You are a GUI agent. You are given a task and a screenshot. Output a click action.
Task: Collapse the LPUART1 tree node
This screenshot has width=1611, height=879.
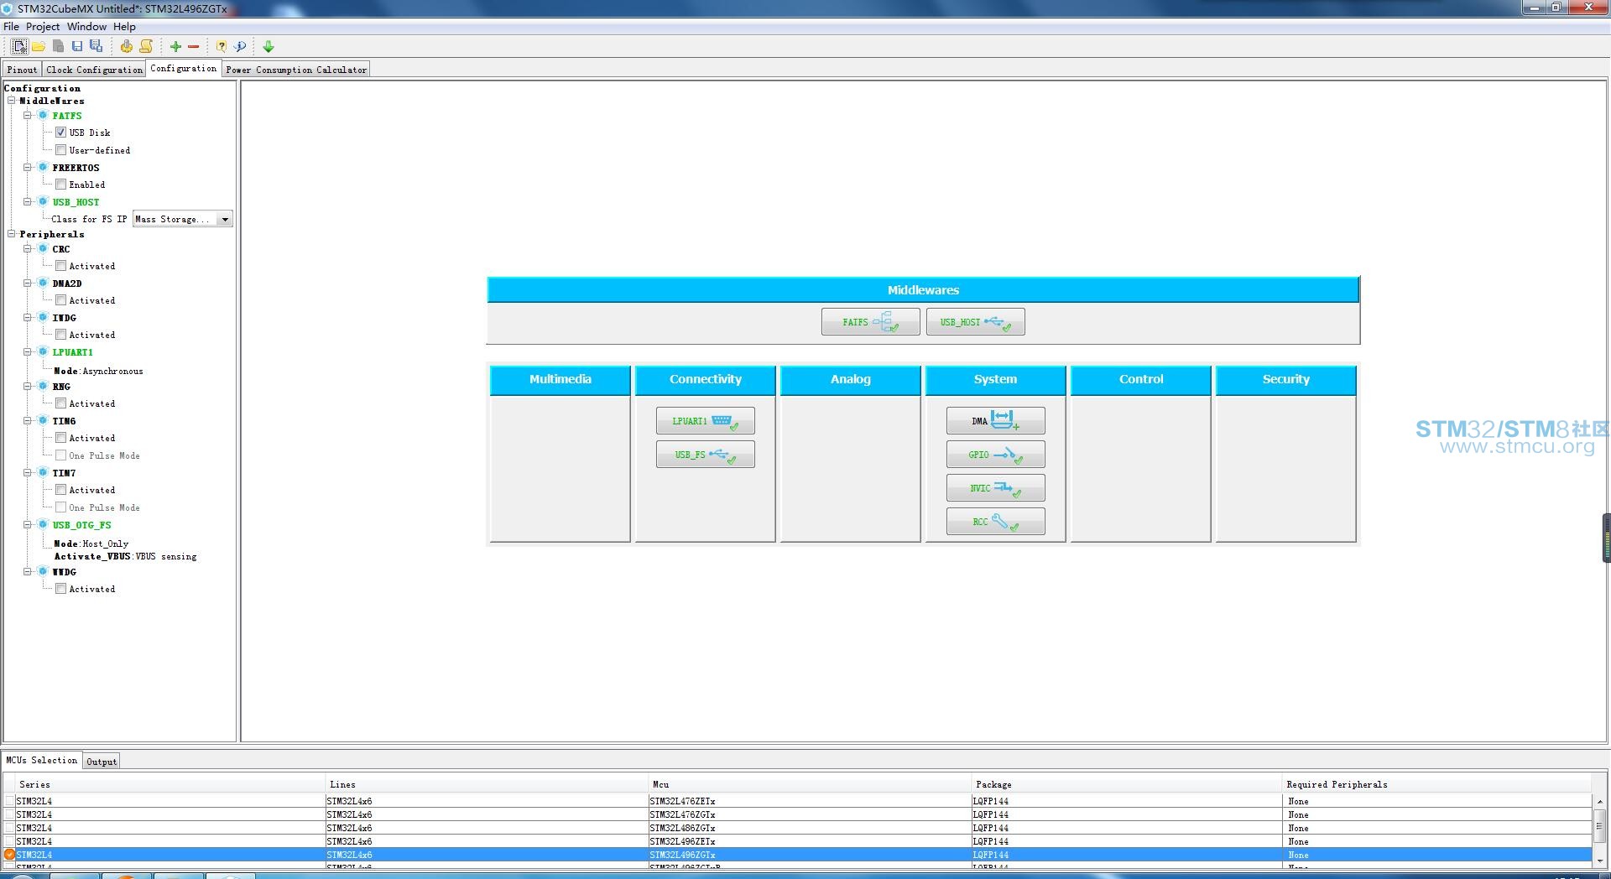27,351
